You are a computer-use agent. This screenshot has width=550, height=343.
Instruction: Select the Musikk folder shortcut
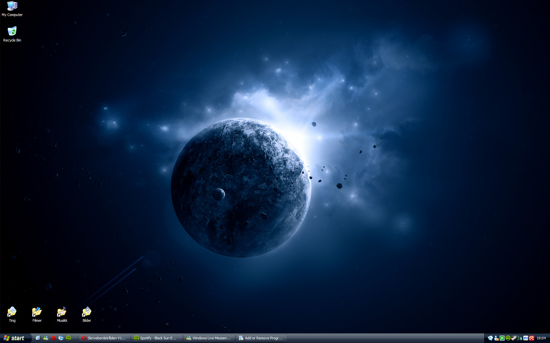[x=62, y=315]
